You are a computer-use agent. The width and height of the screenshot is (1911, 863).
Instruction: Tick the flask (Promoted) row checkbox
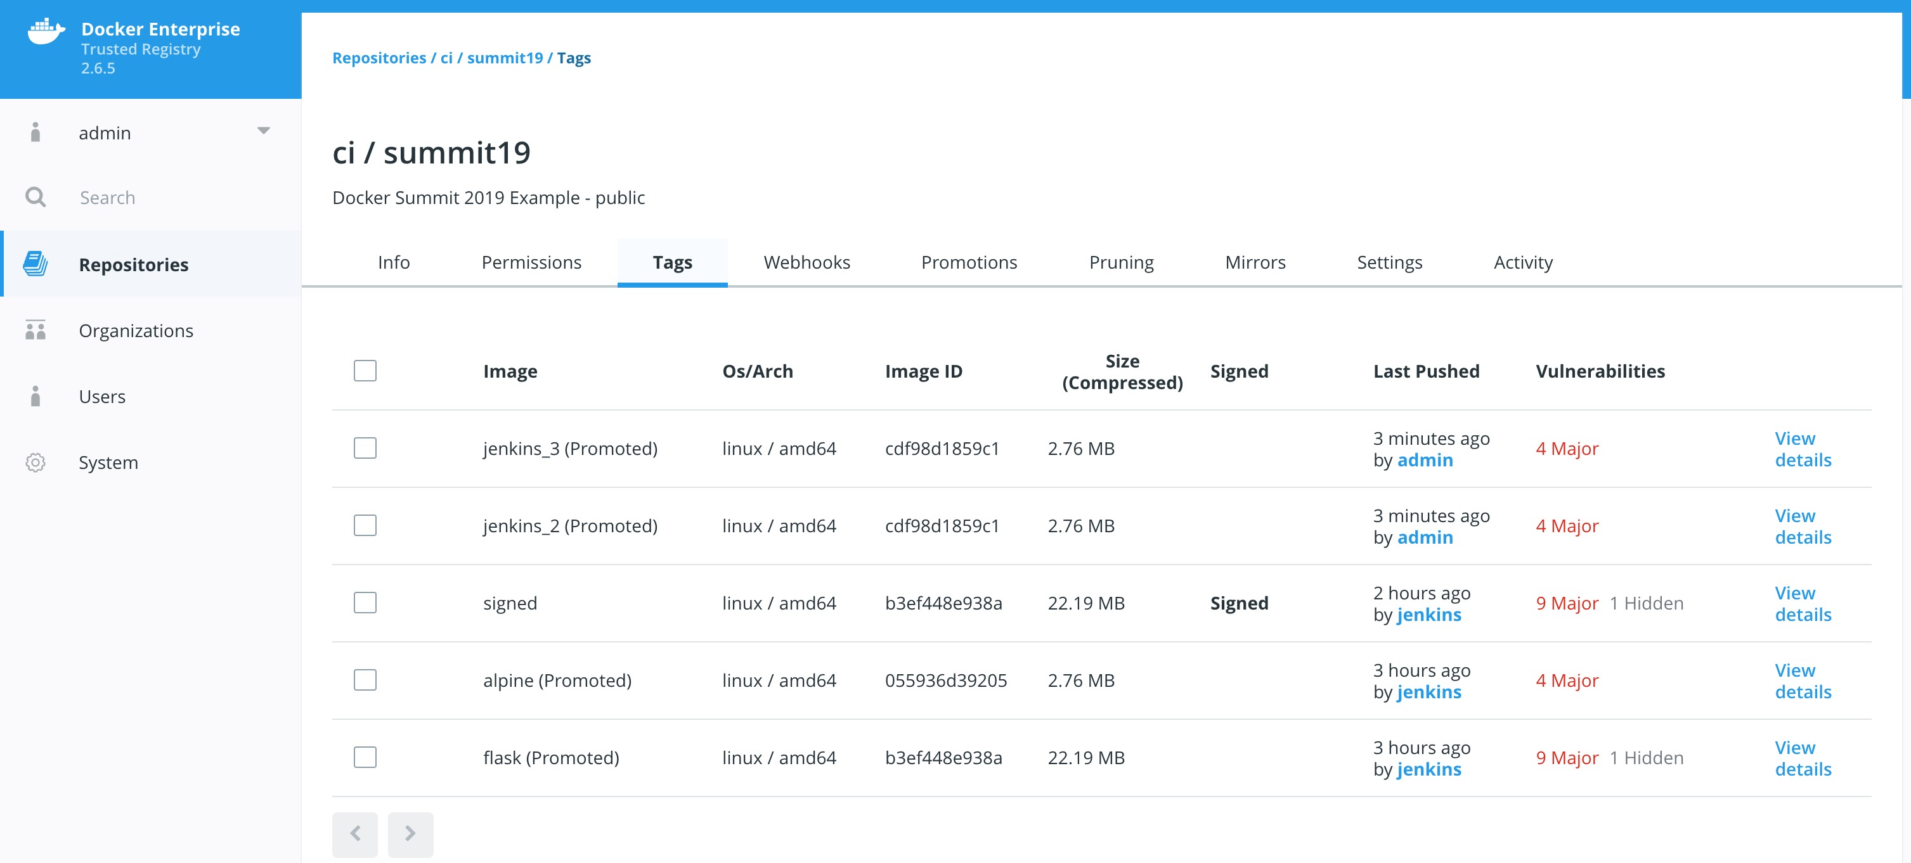365,757
